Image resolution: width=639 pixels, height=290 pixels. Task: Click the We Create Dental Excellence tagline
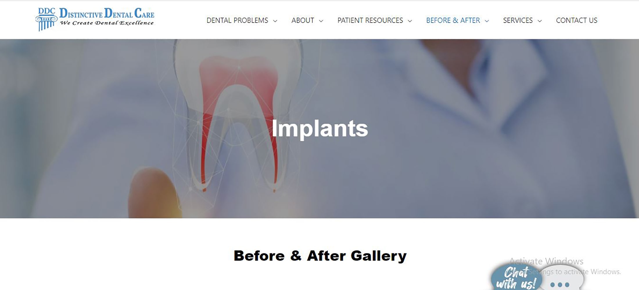pyautogui.click(x=107, y=23)
